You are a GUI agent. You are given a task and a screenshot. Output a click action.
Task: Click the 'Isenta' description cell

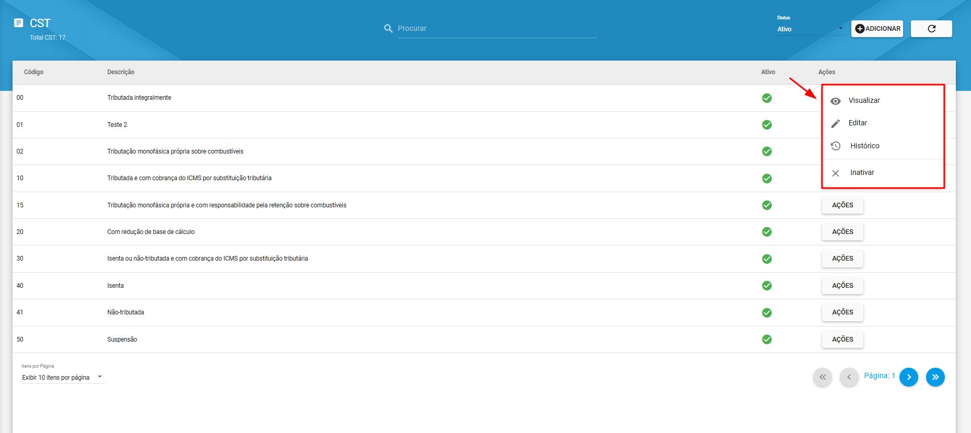pyautogui.click(x=115, y=286)
